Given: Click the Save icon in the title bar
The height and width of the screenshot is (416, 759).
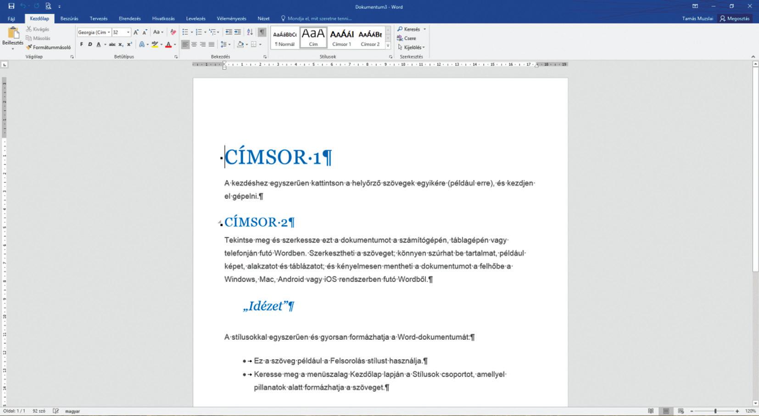Looking at the screenshot, I should click(x=11, y=6).
